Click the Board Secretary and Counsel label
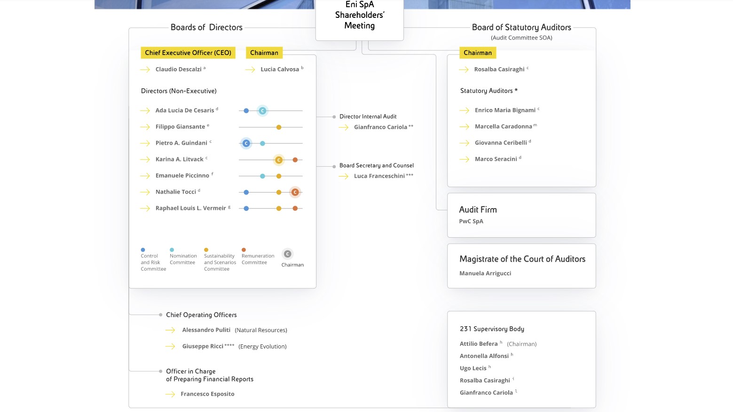Viewport: 733px width, 412px height. (x=377, y=165)
